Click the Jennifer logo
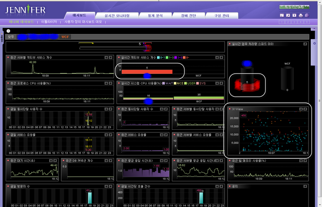Viewport: 322px width, 207px height. pos(25,10)
